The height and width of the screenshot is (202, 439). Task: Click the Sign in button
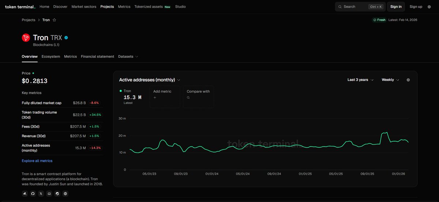[396, 7]
